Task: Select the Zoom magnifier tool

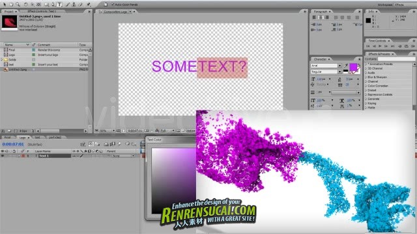Action: point(18,5)
